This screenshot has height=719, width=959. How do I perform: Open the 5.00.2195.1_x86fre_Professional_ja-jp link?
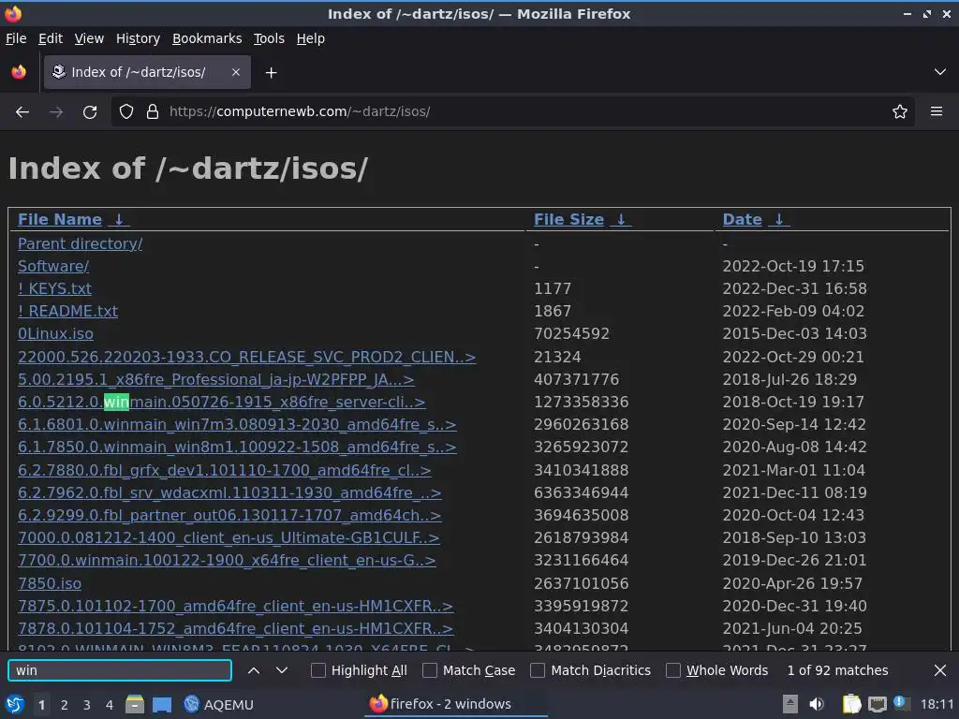coord(216,379)
